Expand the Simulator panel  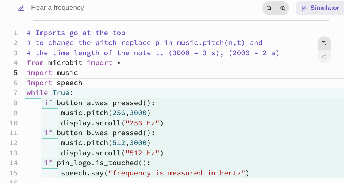point(320,8)
